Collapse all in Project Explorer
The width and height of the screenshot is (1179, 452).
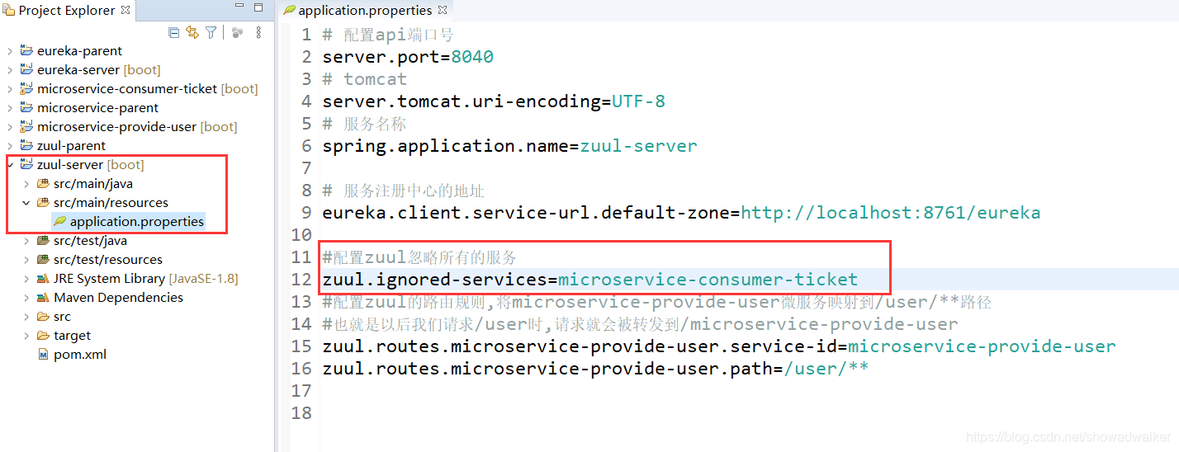pos(173,32)
